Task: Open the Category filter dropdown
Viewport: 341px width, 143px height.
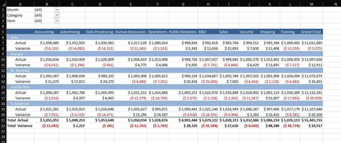Action: click(x=57, y=15)
